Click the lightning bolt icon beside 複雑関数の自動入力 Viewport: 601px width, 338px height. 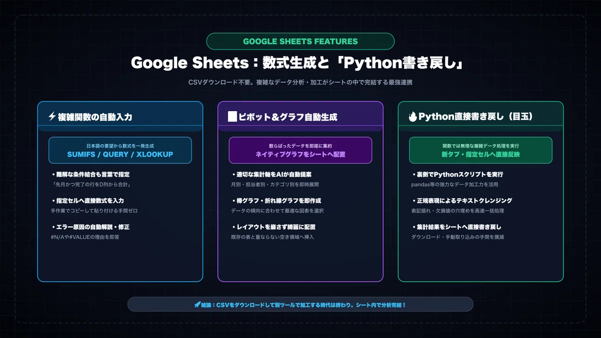click(52, 117)
